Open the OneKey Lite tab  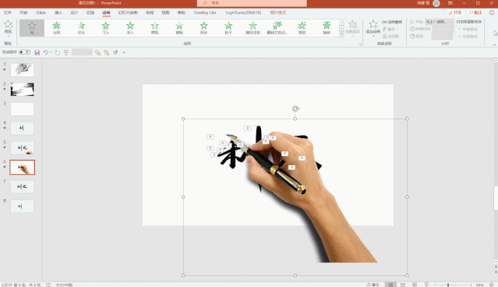click(205, 12)
